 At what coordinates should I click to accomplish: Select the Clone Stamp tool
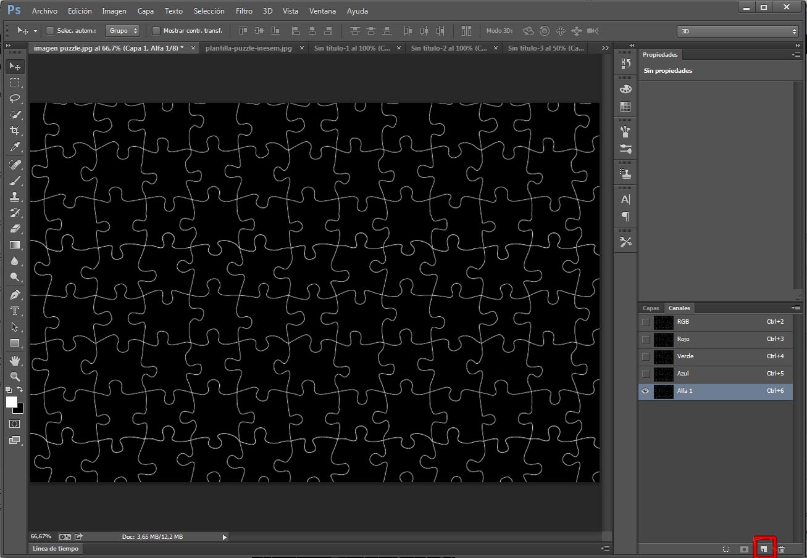(x=15, y=196)
